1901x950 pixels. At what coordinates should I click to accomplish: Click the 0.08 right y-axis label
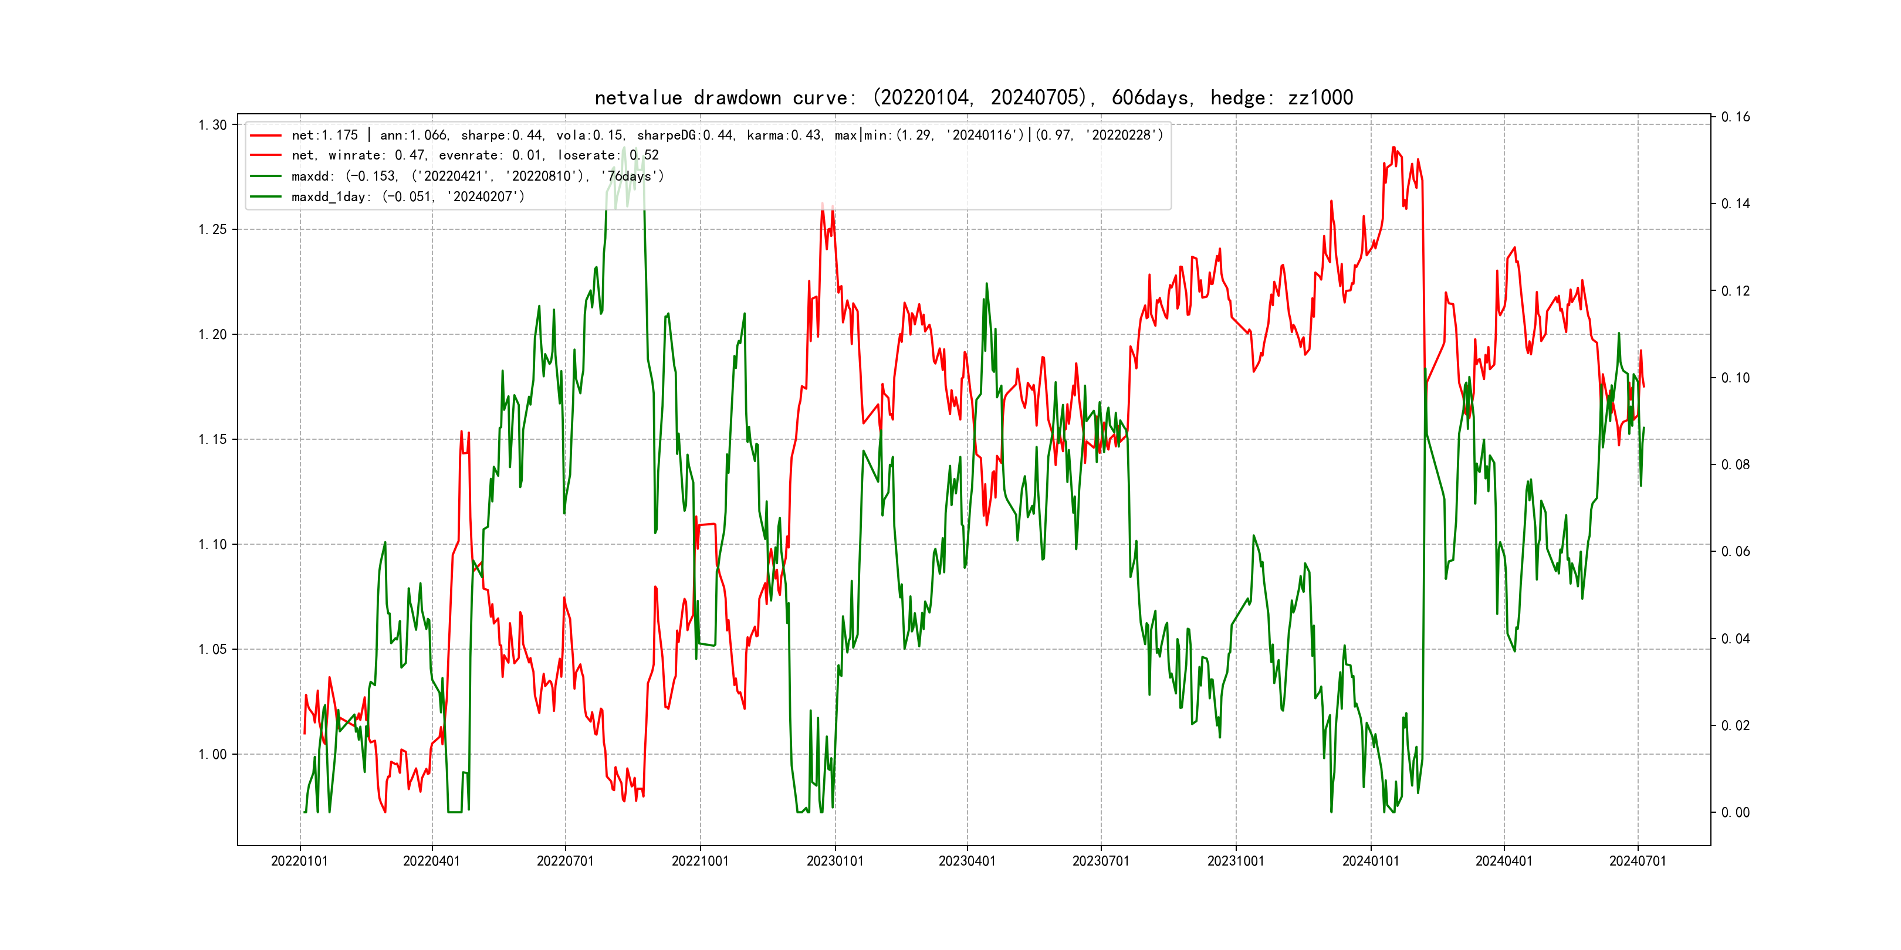pyautogui.click(x=1735, y=464)
